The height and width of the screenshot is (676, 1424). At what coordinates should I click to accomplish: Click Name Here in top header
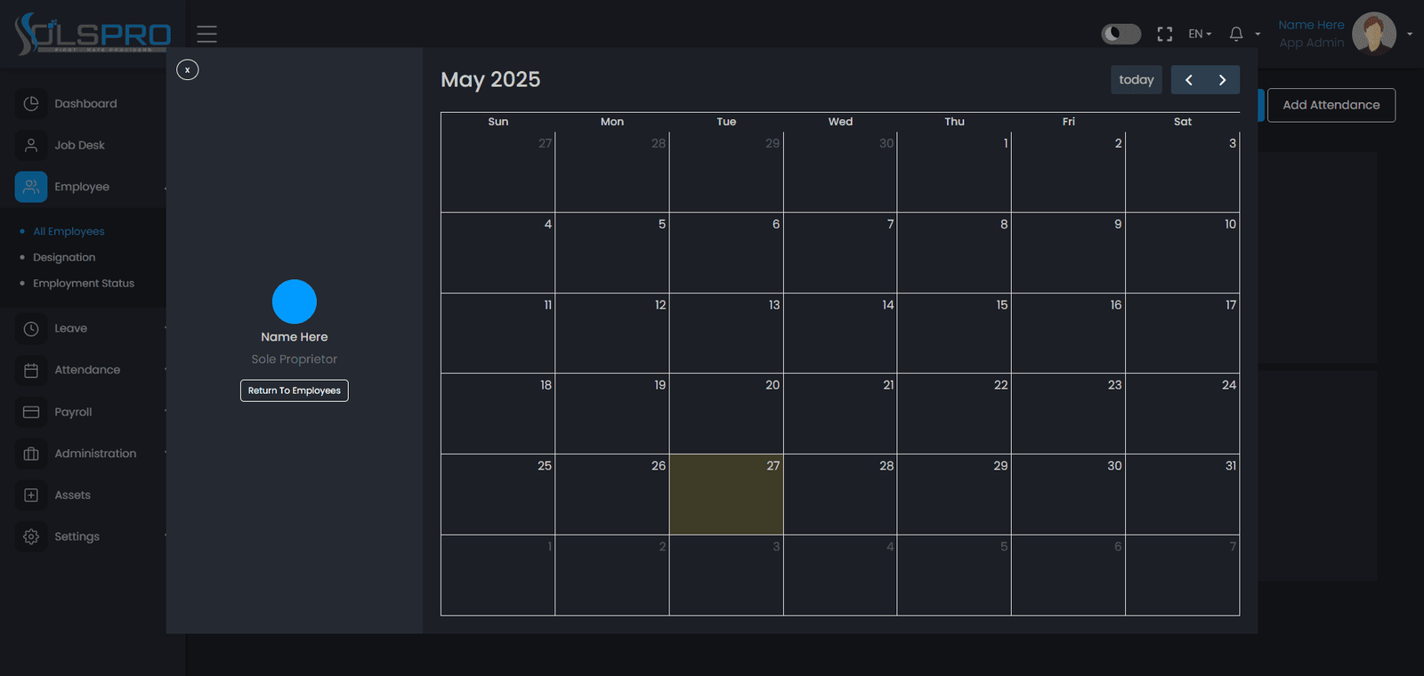(1311, 25)
